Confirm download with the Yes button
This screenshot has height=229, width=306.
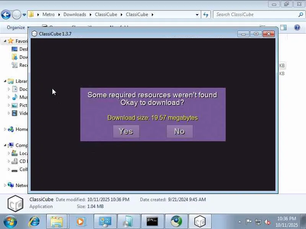126,131
